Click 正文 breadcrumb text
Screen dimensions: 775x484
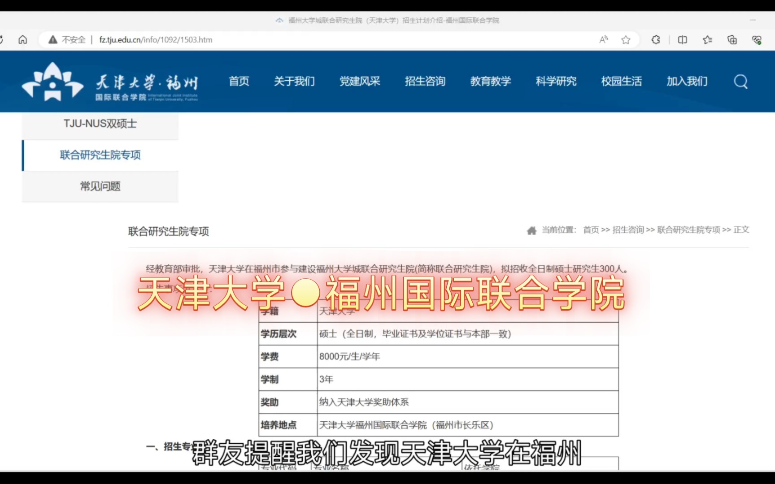[741, 230]
